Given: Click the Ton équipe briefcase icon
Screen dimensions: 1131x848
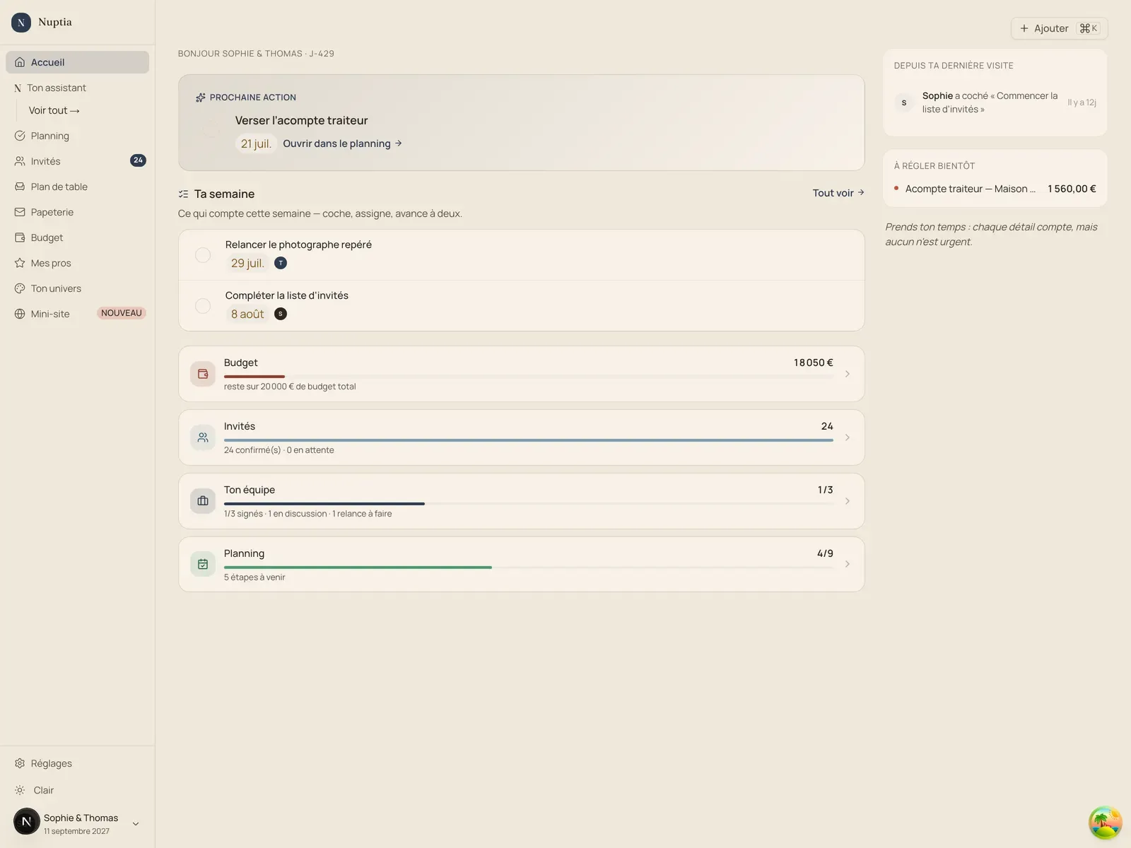Looking at the screenshot, I should pyautogui.click(x=203, y=501).
